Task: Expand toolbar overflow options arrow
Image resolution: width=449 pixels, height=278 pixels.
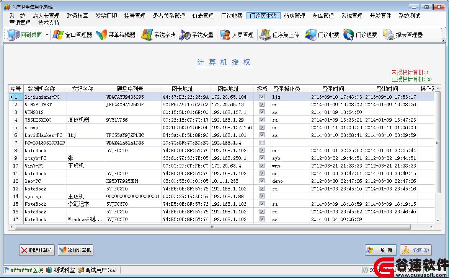Action: (x=443, y=40)
